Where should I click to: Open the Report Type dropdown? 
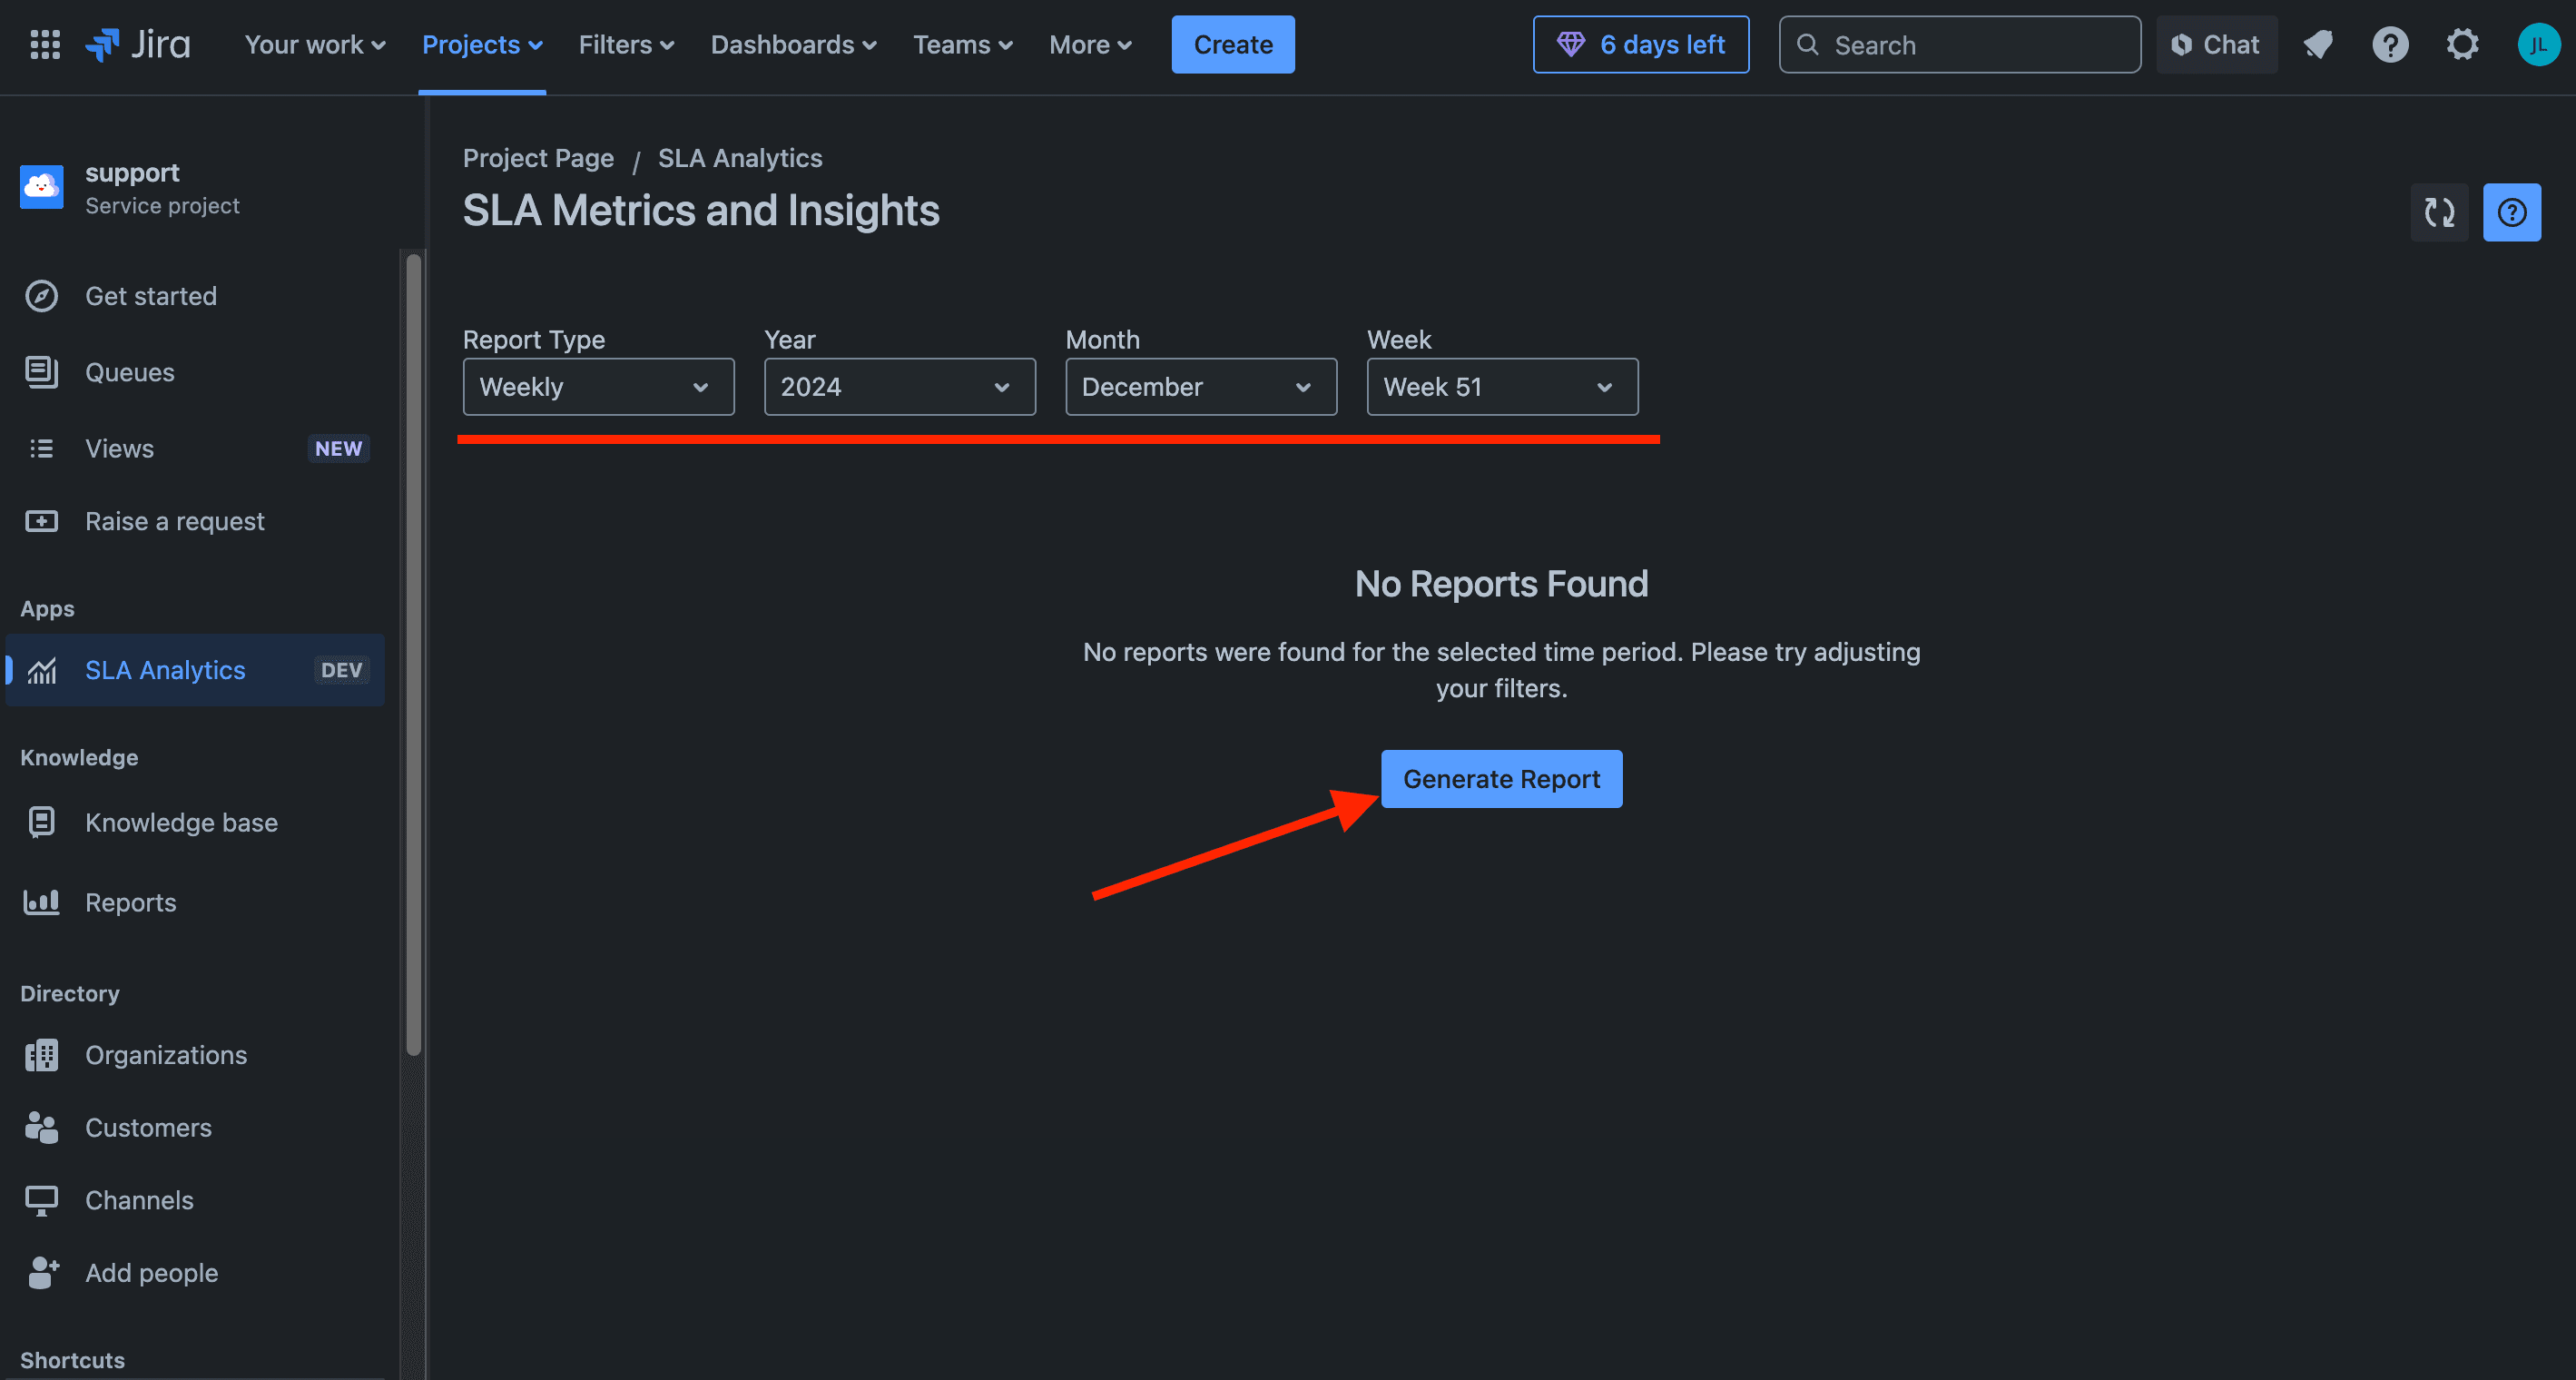(x=598, y=387)
